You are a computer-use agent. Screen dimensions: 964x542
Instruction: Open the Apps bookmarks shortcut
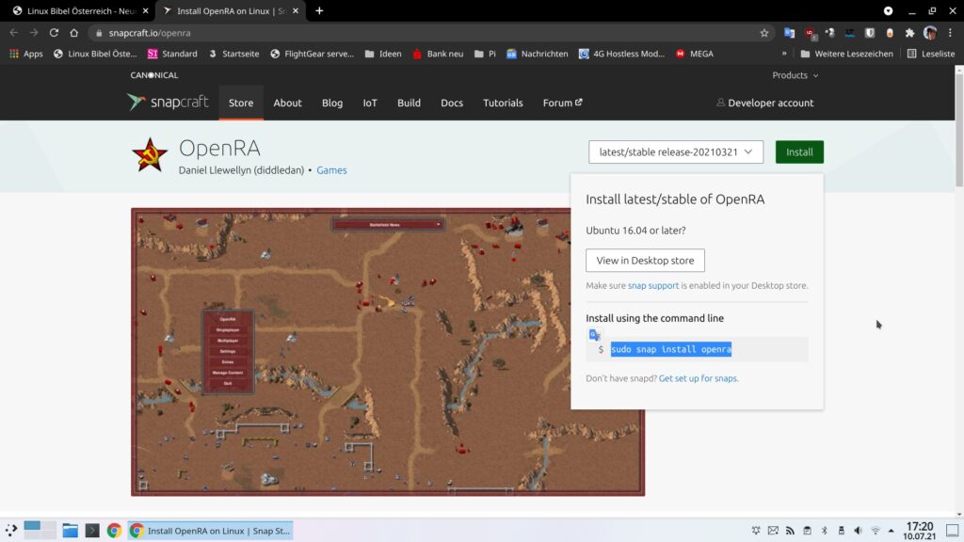click(25, 54)
